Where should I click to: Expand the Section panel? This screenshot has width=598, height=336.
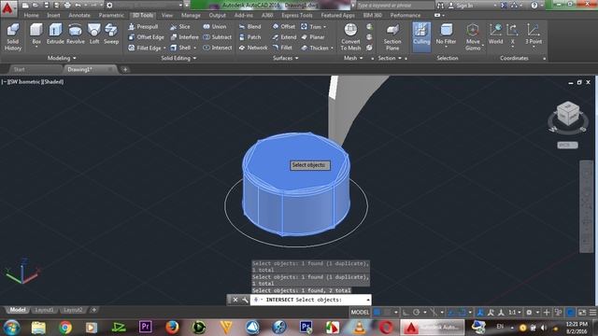click(x=390, y=58)
